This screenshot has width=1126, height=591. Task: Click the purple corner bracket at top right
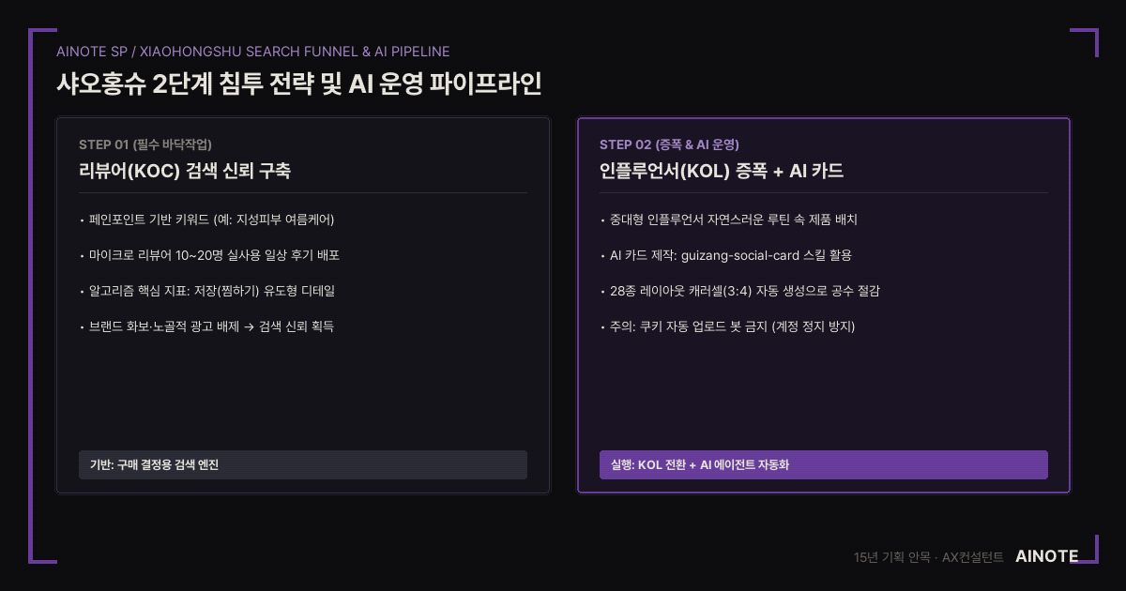click(x=1084, y=42)
